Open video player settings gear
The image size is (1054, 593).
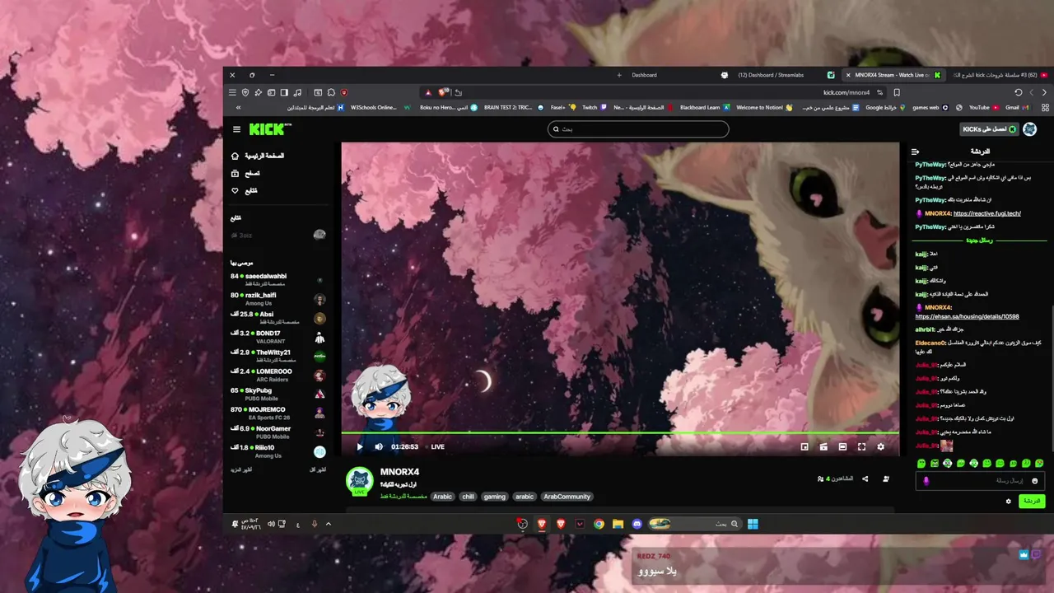point(880,446)
